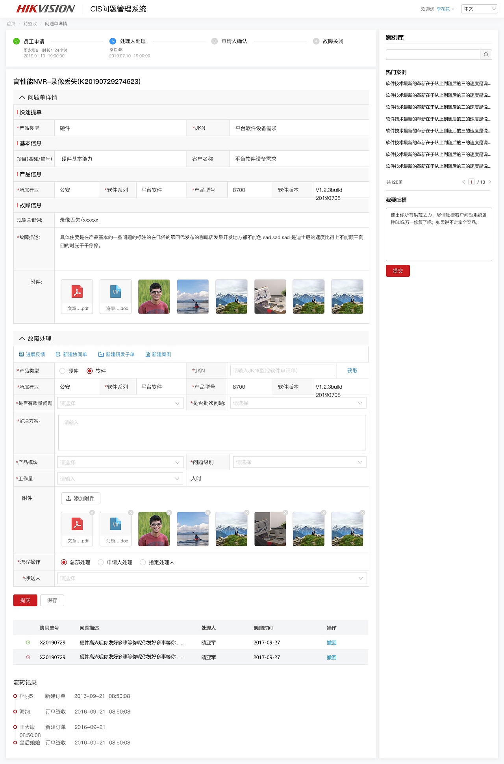Select 申请人处理 process operation
Viewport: 504px width, 764px height.
(x=101, y=562)
